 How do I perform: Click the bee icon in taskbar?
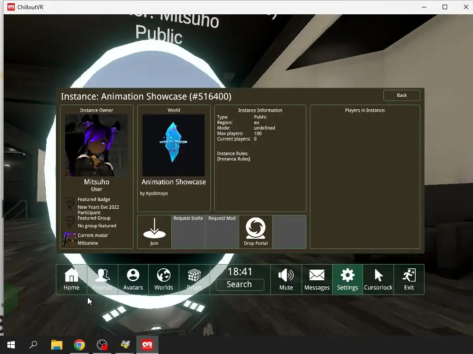coord(125,345)
